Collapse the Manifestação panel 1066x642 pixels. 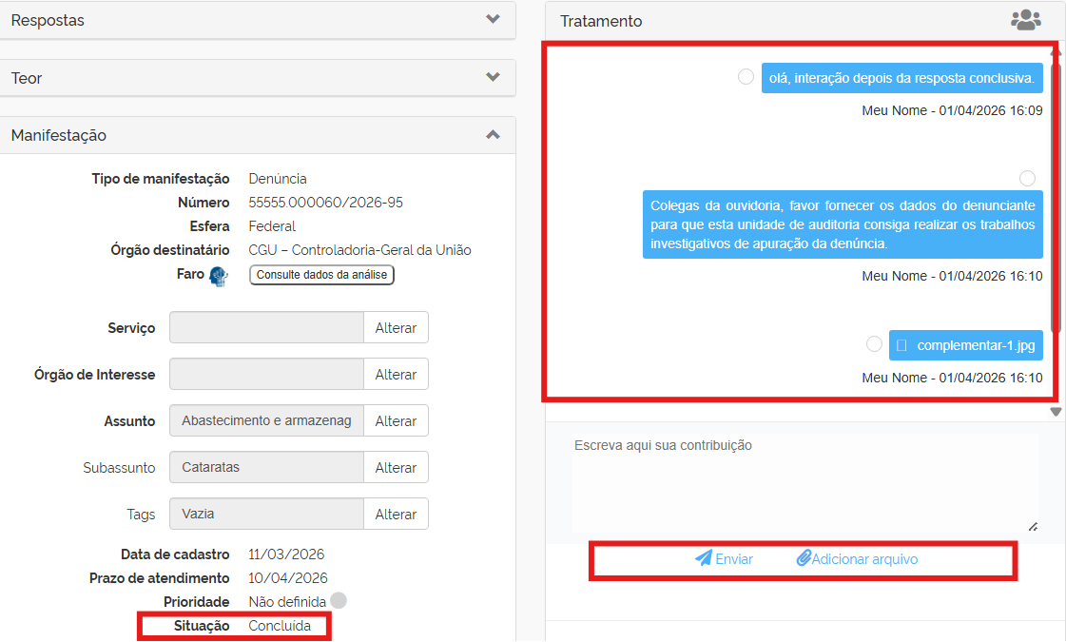tap(493, 135)
